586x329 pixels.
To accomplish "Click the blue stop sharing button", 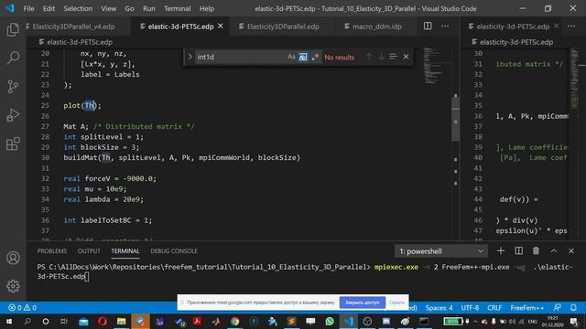I will [363, 302].
